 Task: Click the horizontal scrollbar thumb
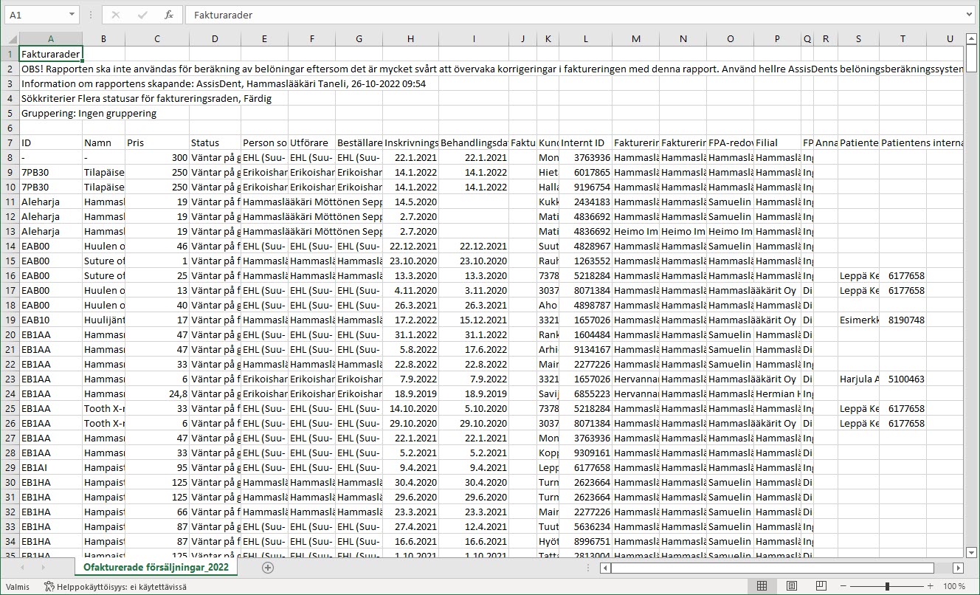772,568
